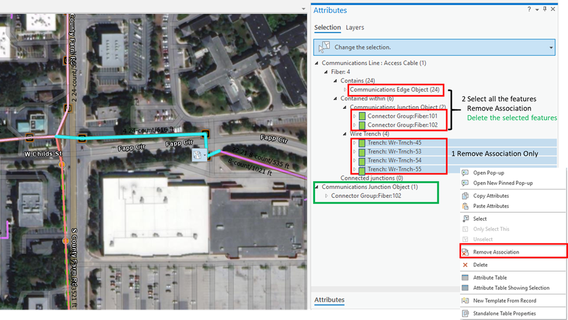This screenshot has width=568, height=320.
Task: Choose New Template From Record entry
Action: click(513, 301)
